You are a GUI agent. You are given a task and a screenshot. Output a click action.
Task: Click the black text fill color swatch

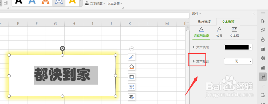click(x=237, y=47)
